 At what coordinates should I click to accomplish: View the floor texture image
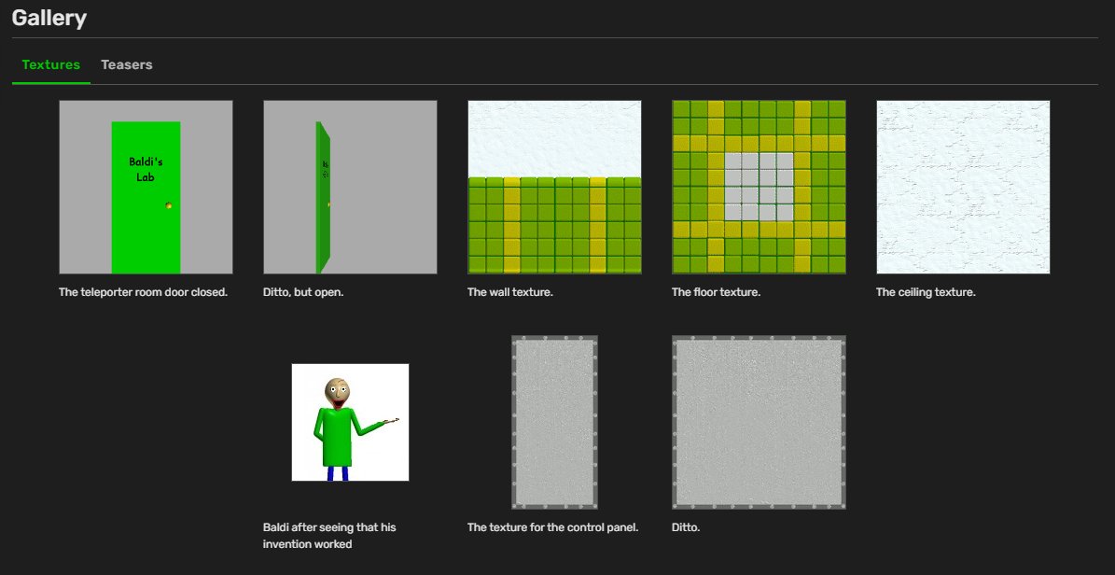759,188
